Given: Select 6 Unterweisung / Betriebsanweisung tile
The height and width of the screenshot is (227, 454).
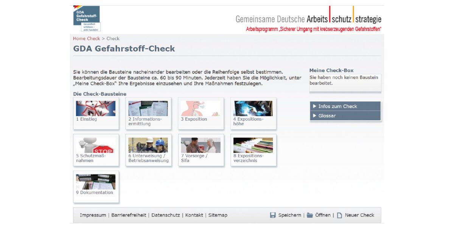Looking at the screenshot, I should click(148, 150).
